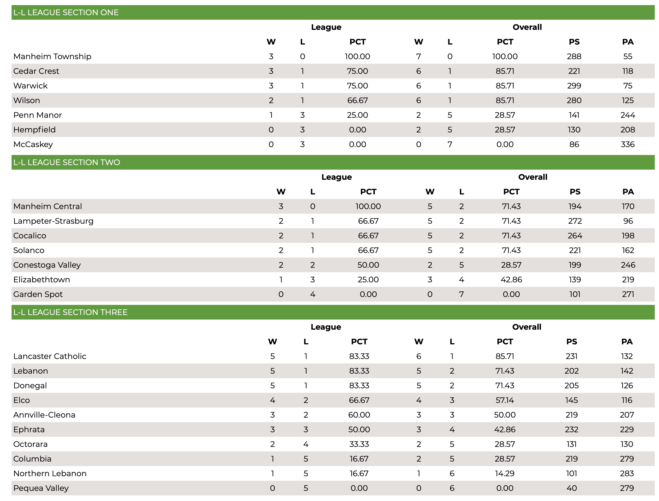The image size is (659, 501).
Task: Click the L-L League Section Two header
Action: pyautogui.click(x=333, y=162)
